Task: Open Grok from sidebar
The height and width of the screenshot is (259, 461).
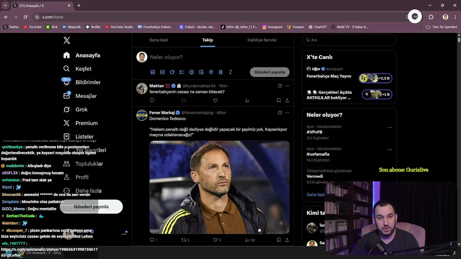Action: coord(76,109)
